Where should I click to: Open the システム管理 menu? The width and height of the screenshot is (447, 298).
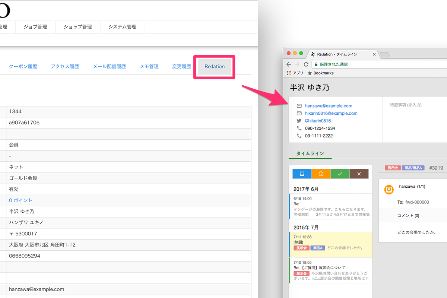click(x=123, y=27)
